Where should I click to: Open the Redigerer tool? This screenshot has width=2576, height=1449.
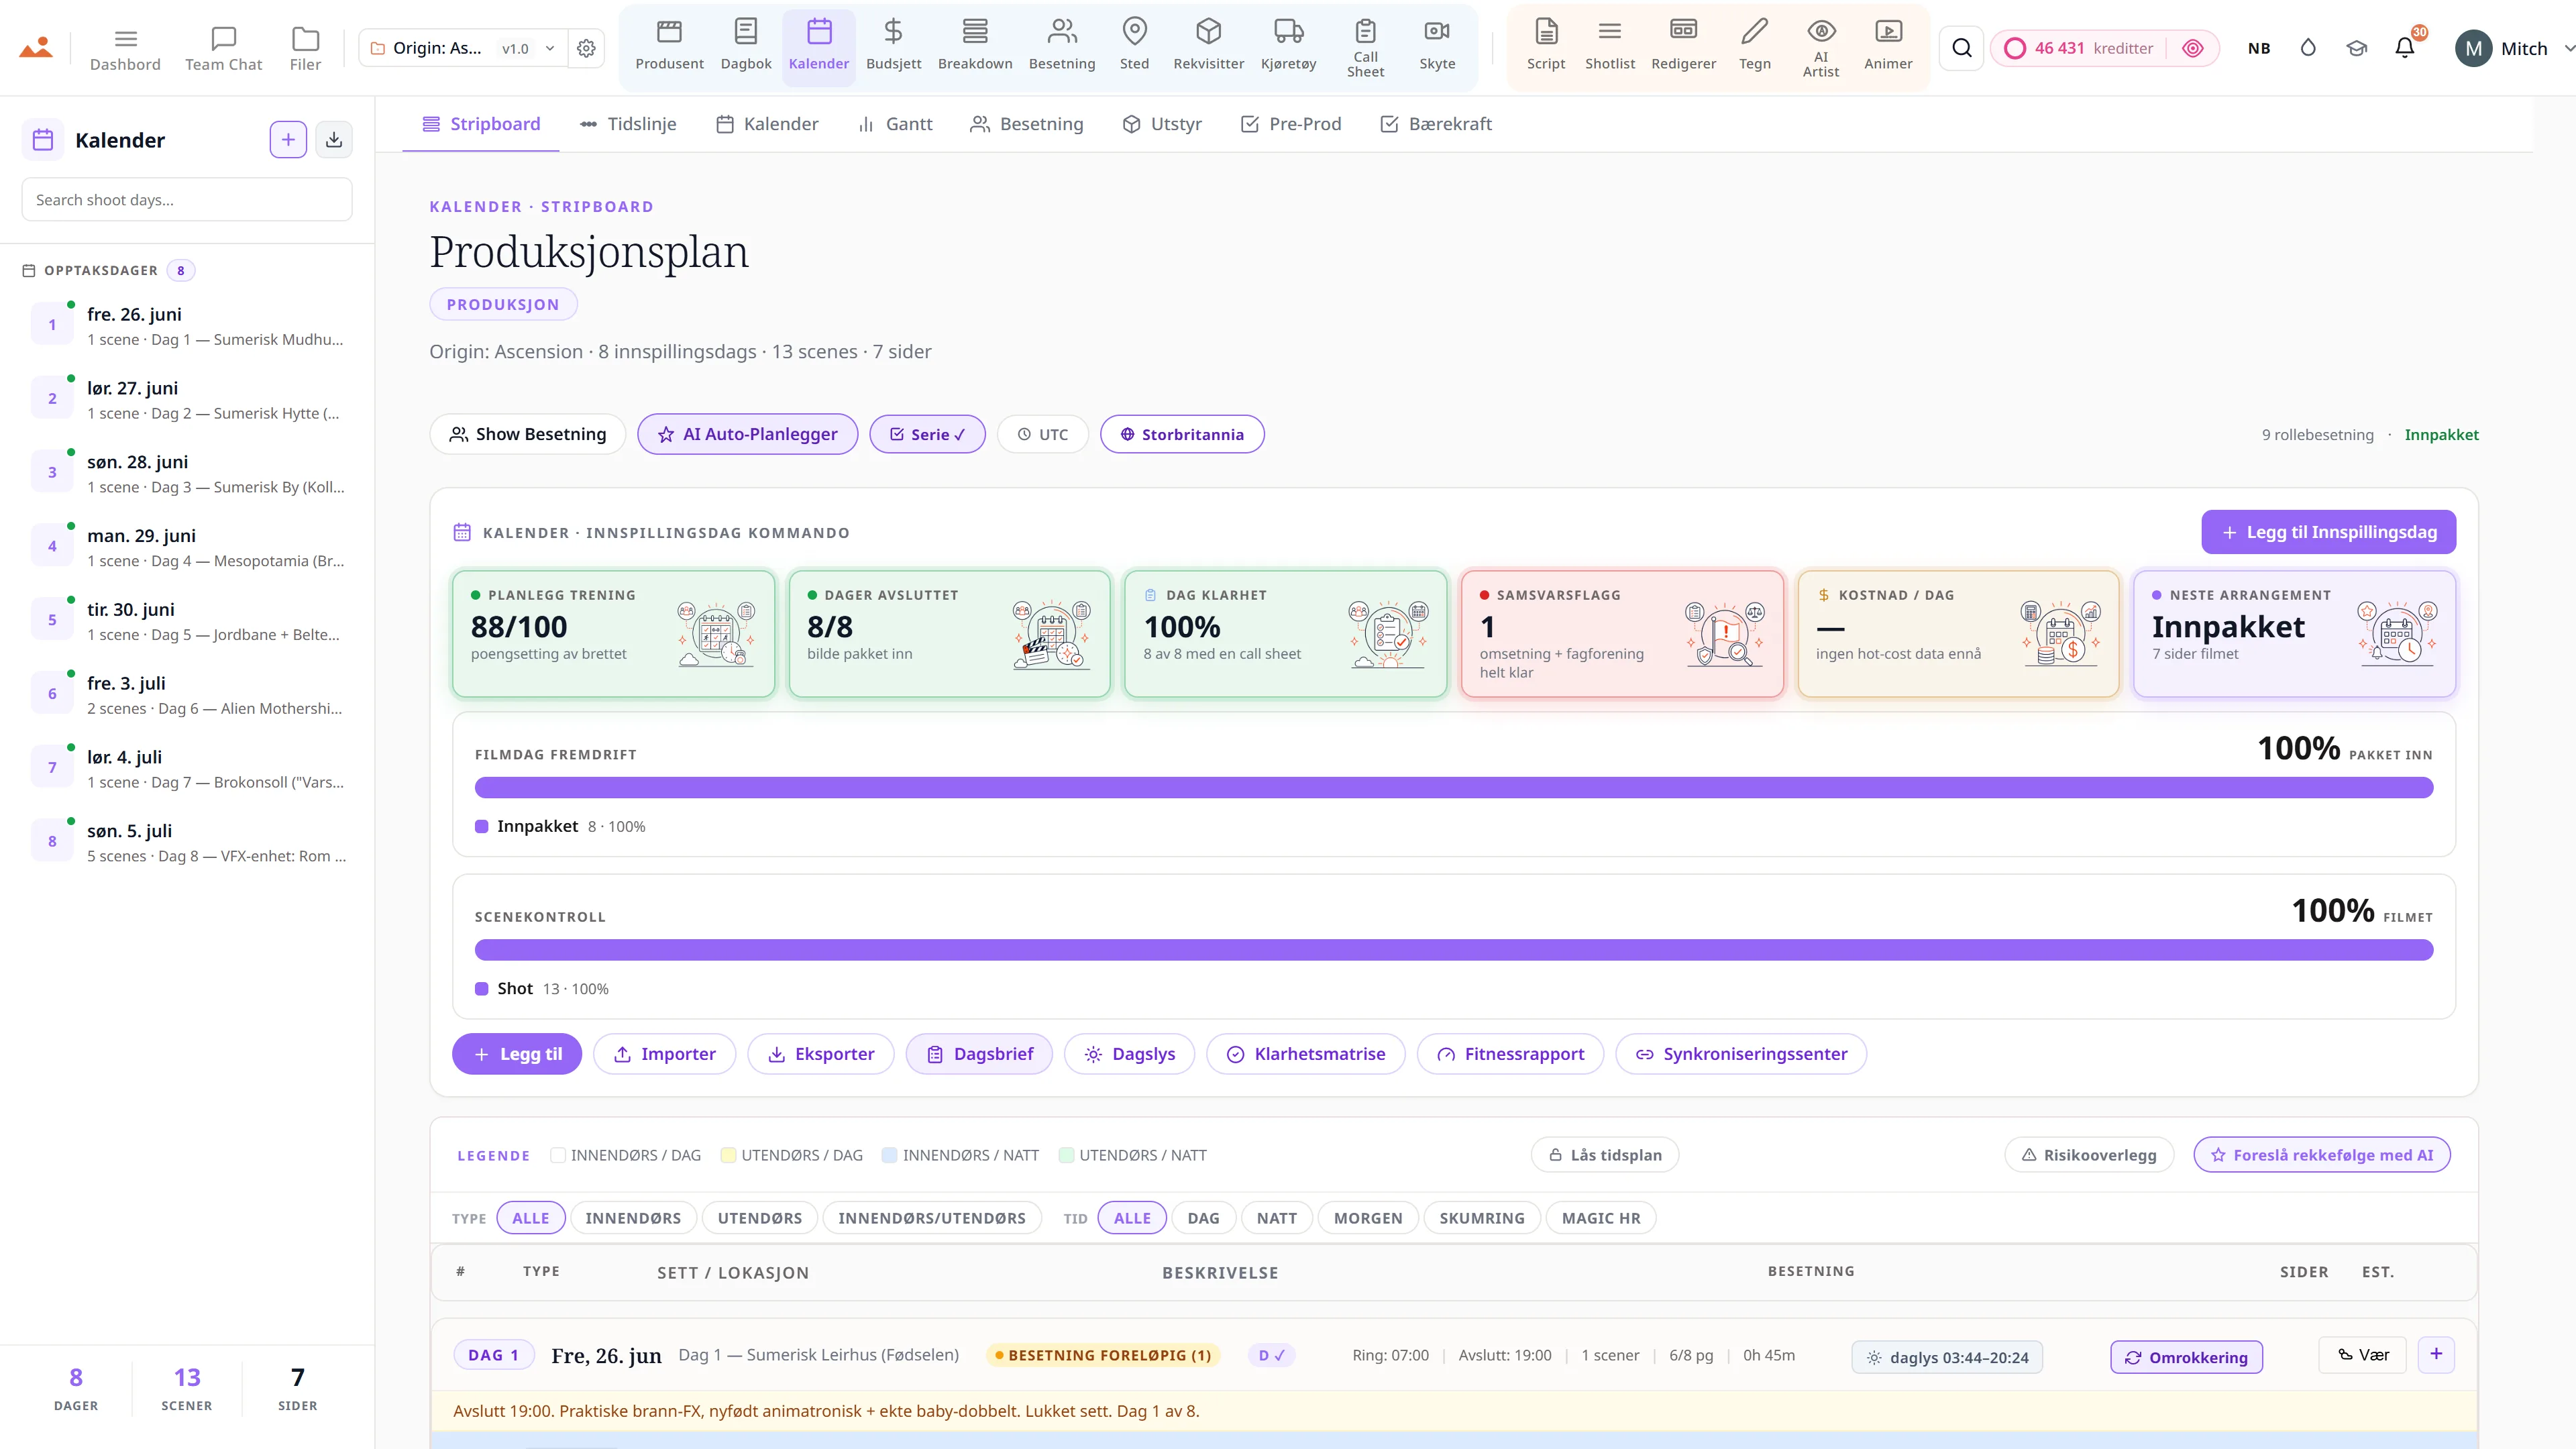(x=1684, y=46)
